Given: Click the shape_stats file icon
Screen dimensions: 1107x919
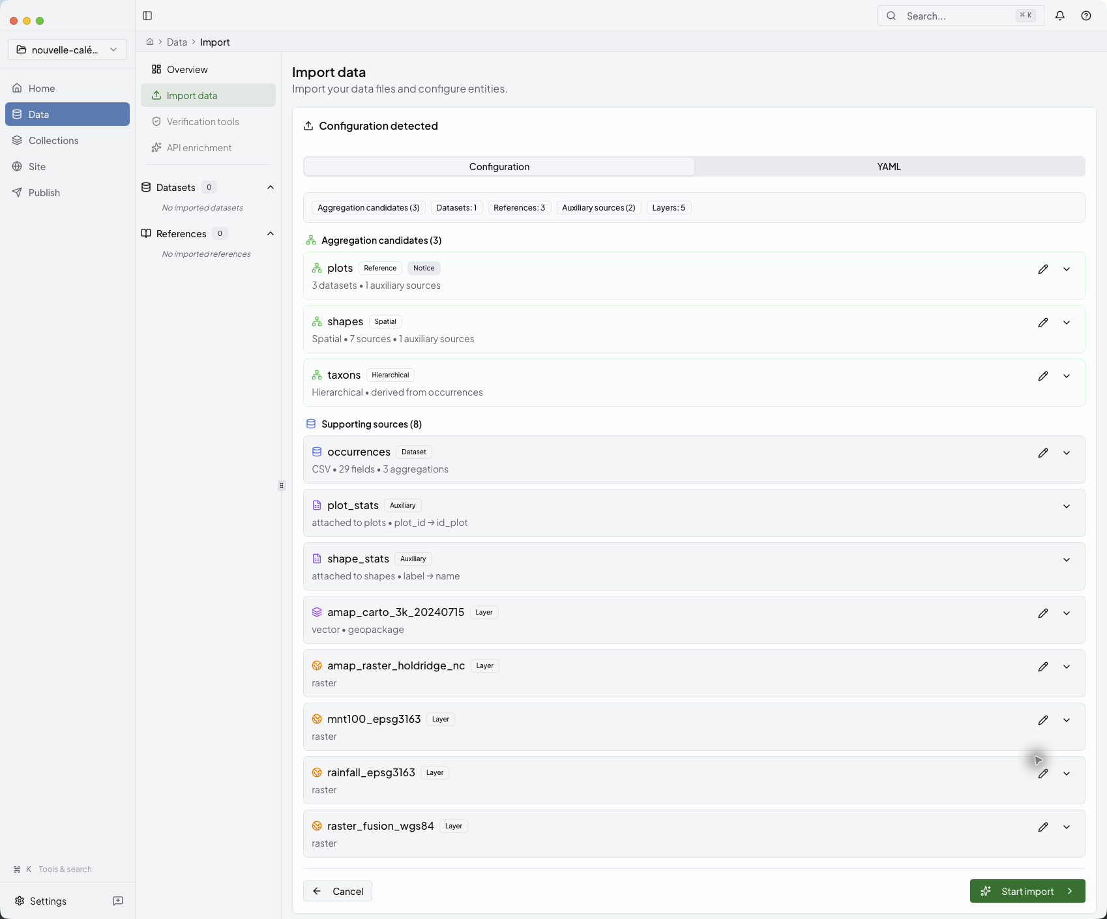Looking at the screenshot, I should pos(317,559).
